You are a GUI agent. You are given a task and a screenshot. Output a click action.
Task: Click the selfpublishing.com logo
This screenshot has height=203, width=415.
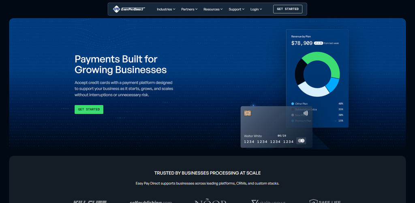click(151, 202)
